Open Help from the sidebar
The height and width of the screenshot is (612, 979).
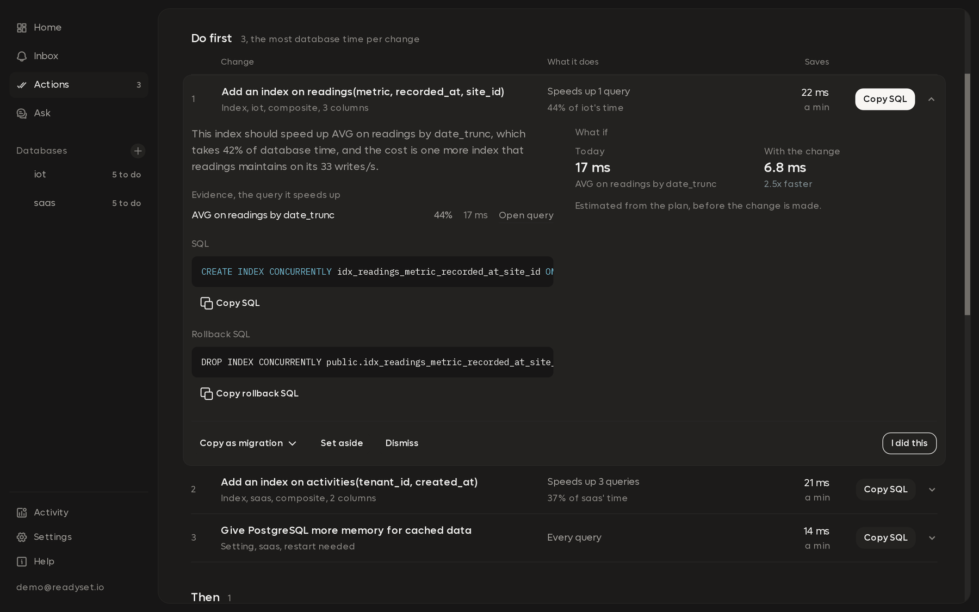pos(79,561)
